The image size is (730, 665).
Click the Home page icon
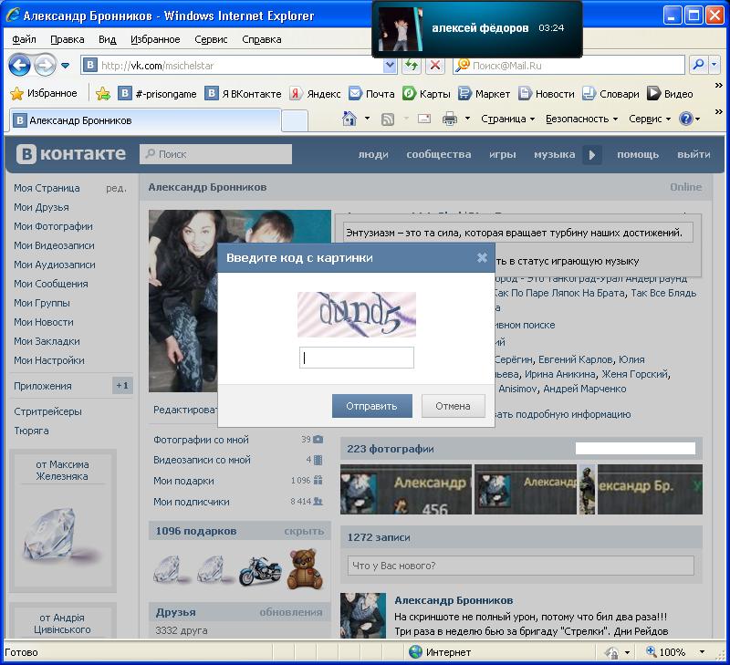349,119
